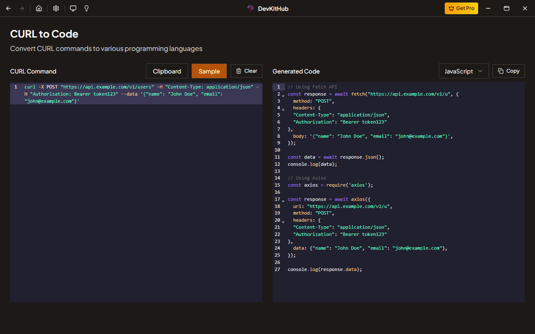Open the JavaScript language dropdown
The width and height of the screenshot is (535, 334).
tap(464, 71)
